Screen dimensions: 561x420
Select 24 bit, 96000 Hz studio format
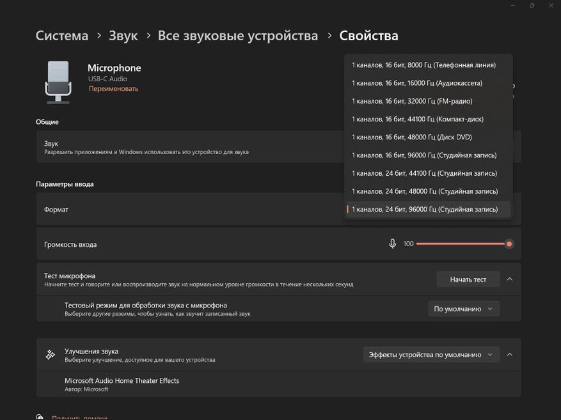(424, 209)
